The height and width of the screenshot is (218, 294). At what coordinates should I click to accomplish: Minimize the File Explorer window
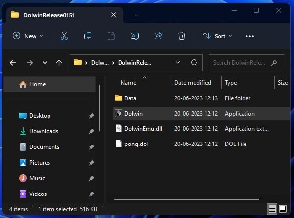click(x=234, y=10)
